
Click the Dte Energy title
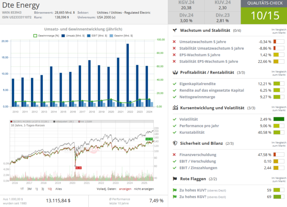point(21,5)
